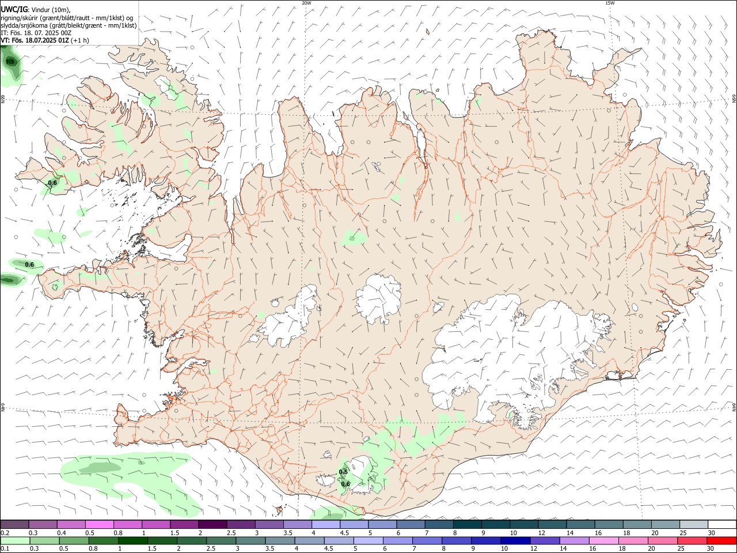Click the 0.6 value on the Westfjords peninsula
This screenshot has height=553, width=737.
point(52,183)
